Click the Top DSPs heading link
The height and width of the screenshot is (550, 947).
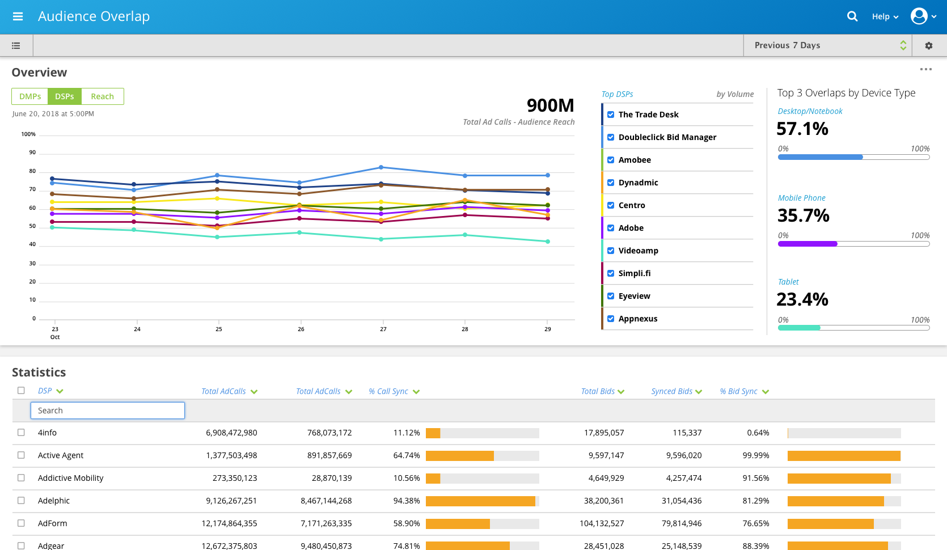point(617,94)
